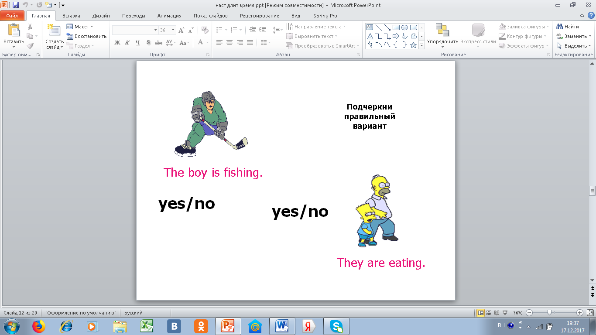This screenshot has height=335, width=596.
Task: Start Slide Show from status bar icon
Action: [x=505, y=313]
